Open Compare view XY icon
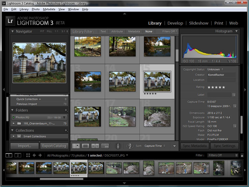Image resolution: width=249 pixels, height=187 pixels. click(x=95, y=146)
